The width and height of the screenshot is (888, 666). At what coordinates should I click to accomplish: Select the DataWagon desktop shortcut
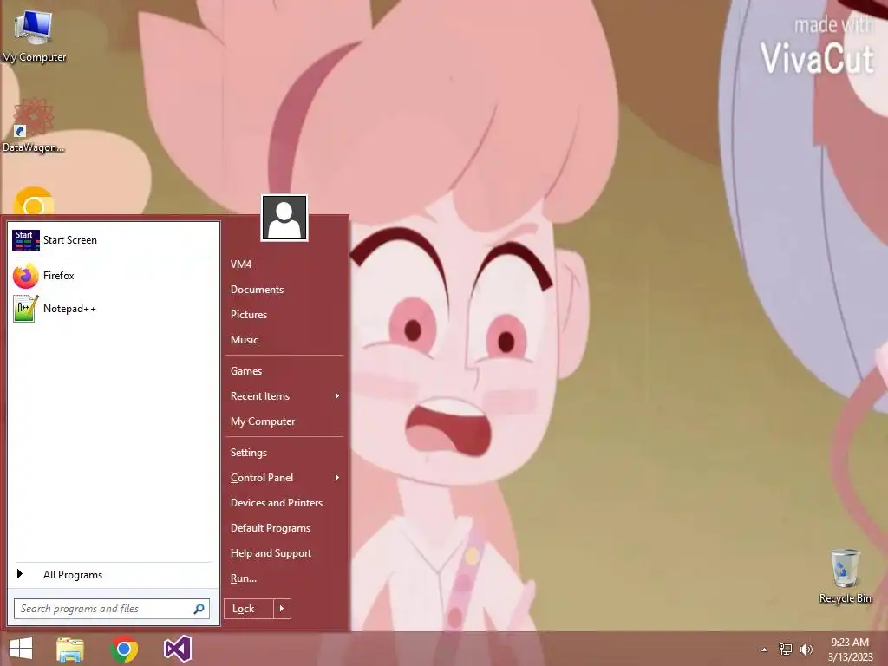pos(34,126)
